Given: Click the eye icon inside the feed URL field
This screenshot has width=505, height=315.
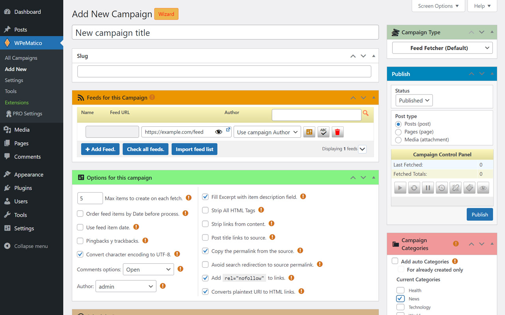Looking at the screenshot, I should [x=219, y=132].
